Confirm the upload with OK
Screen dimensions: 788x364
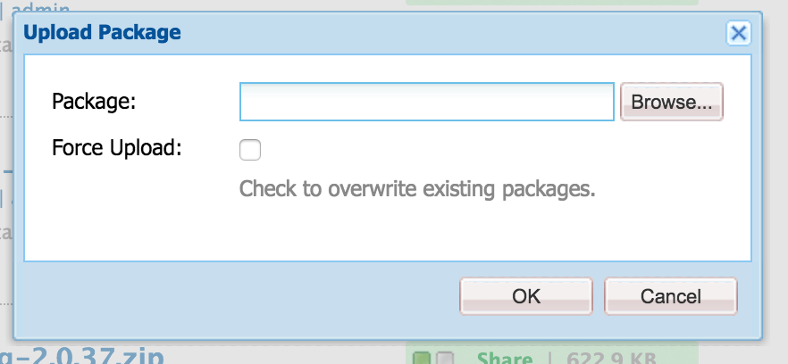tap(526, 296)
